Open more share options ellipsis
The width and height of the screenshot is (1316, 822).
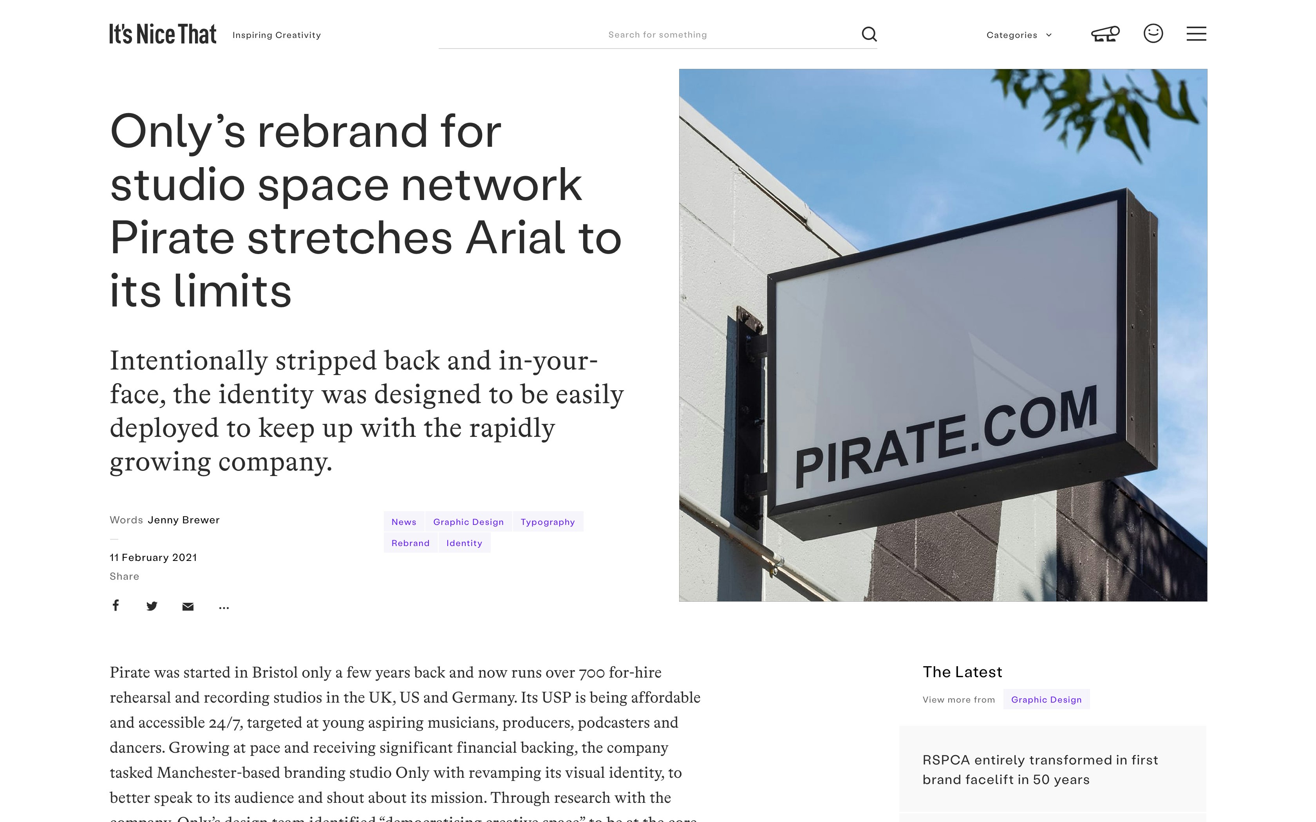[x=224, y=608]
